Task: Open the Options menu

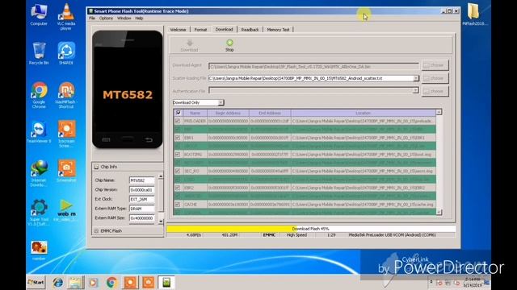Action: pos(106,19)
